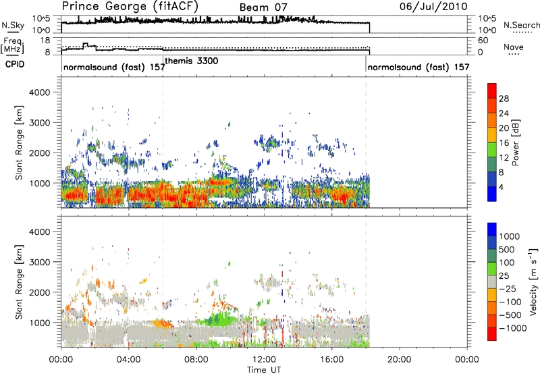
Task: Click the '00:00' left time axis label
Action: point(61,360)
